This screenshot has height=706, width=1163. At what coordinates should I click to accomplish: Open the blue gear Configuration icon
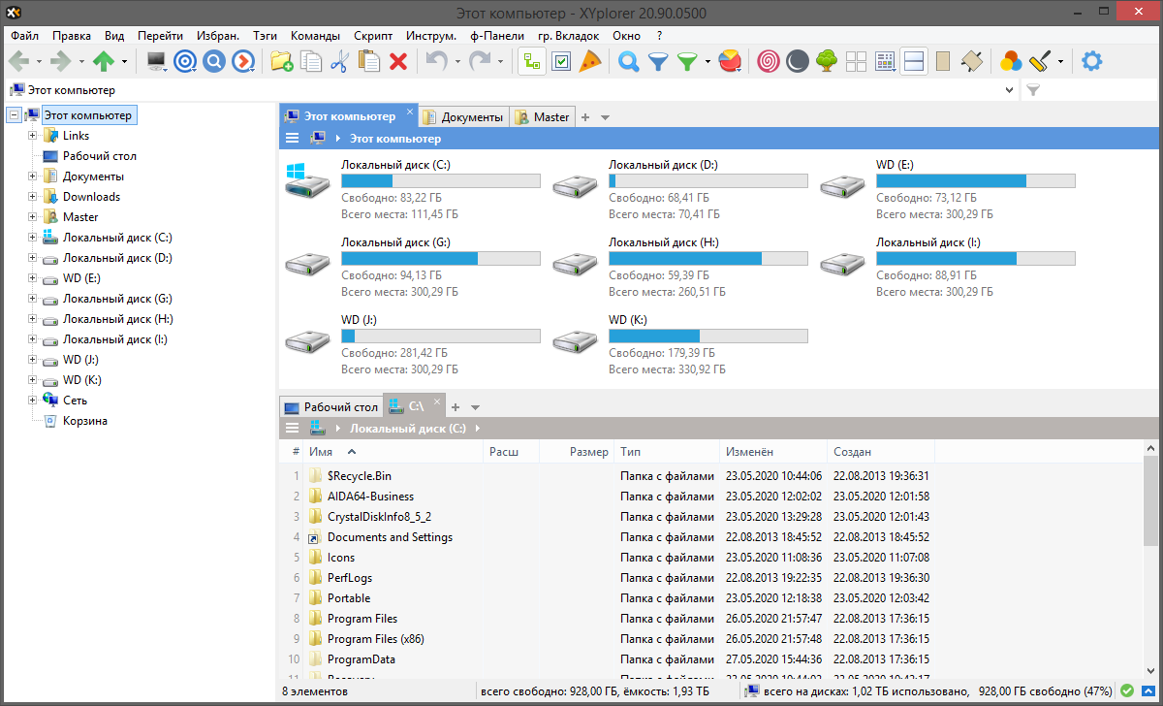(1091, 61)
